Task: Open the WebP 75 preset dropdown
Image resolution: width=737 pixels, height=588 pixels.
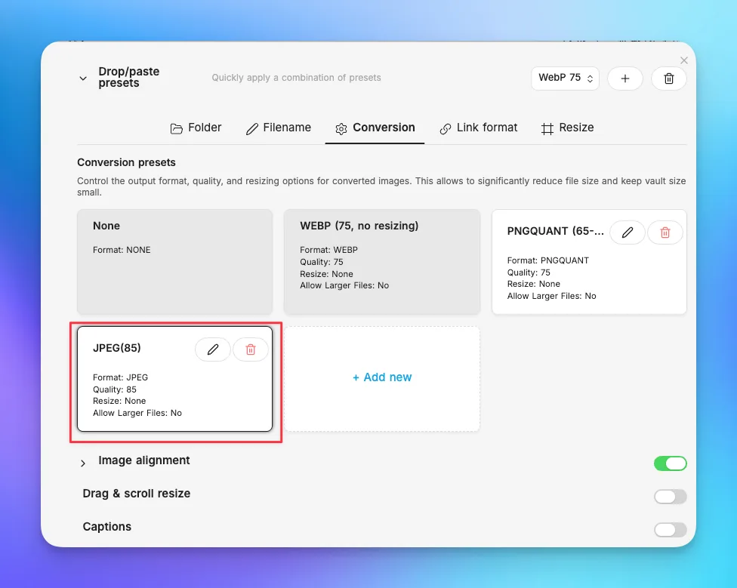Action: coord(565,78)
